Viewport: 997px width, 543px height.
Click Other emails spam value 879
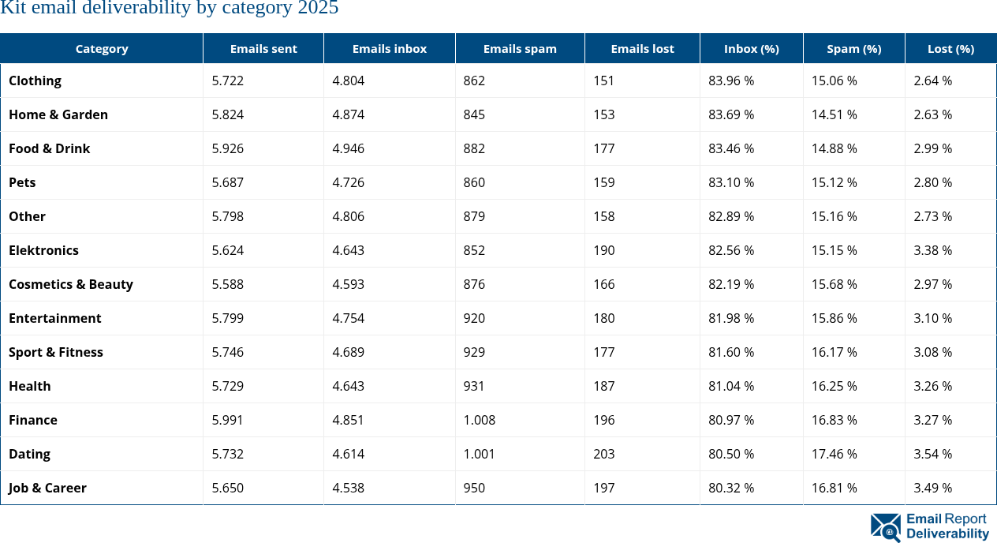tap(475, 216)
